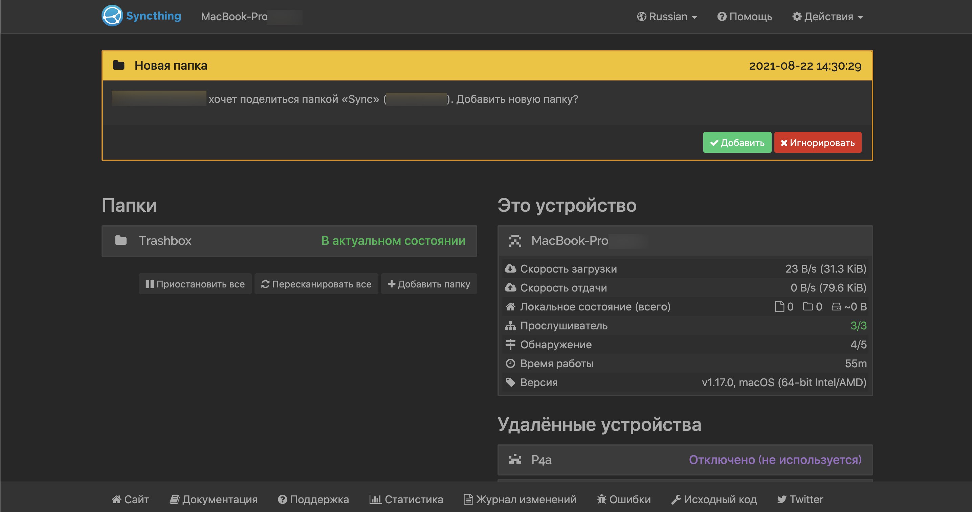Click the book icon beside Документация

pos(174,499)
